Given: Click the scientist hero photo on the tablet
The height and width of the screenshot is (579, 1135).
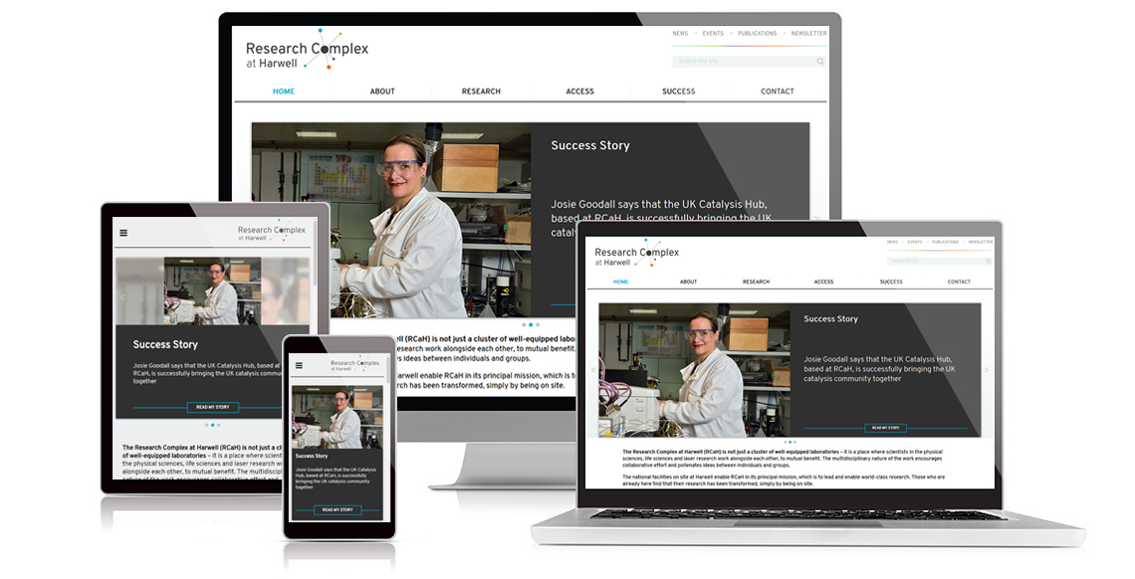Looking at the screenshot, I should point(212,290).
